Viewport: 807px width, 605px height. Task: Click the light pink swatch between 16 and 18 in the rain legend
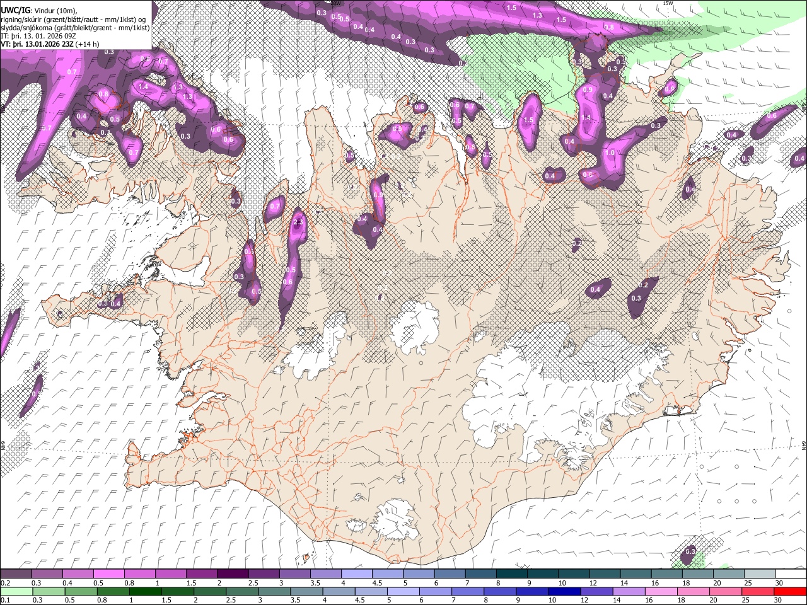pos(661,592)
